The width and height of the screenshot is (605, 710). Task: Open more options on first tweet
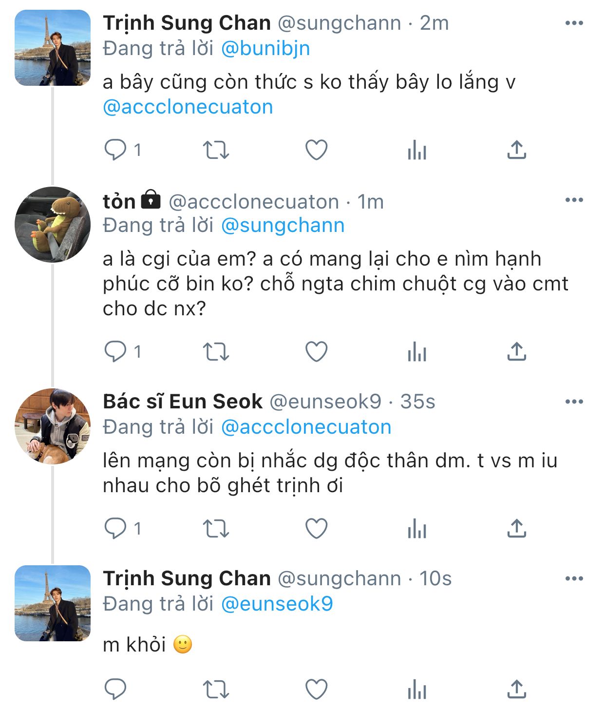574,23
